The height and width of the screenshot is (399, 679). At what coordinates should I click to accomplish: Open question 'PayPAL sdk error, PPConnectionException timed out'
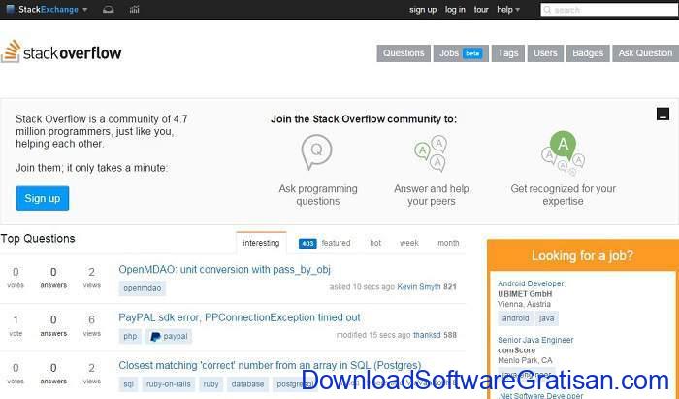(x=239, y=317)
